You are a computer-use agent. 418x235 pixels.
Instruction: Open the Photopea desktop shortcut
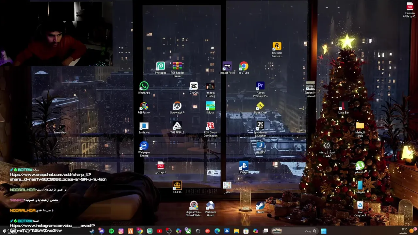click(x=160, y=68)
